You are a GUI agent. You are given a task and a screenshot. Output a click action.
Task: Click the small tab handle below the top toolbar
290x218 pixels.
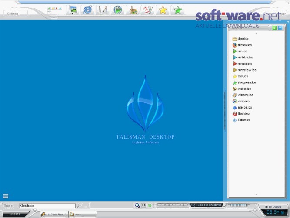coord(54,17)
